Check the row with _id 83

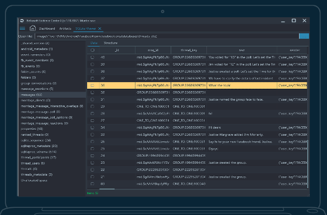click(x=92, y=184)
